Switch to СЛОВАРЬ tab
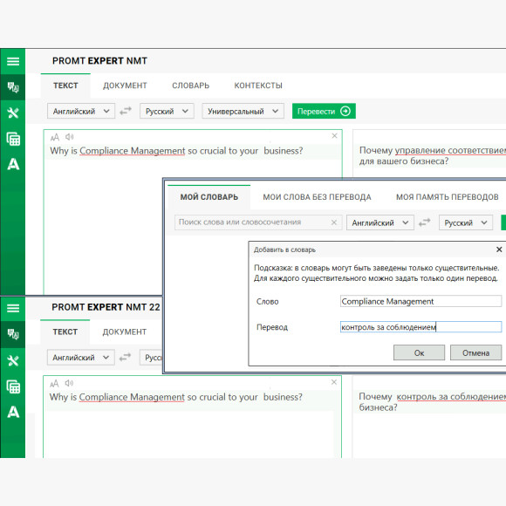This screenshot has width=506, height=506. coord(191,85)
